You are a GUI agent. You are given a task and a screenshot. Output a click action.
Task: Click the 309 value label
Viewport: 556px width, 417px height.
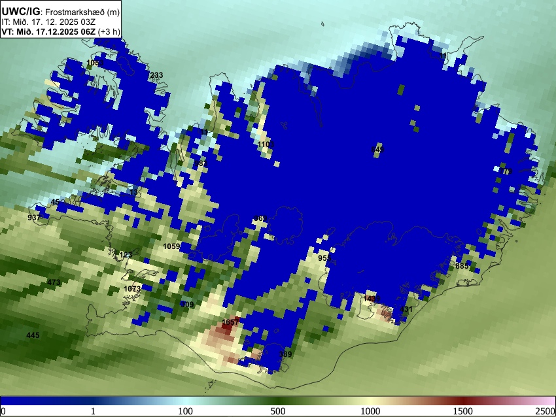pos(188,305)
